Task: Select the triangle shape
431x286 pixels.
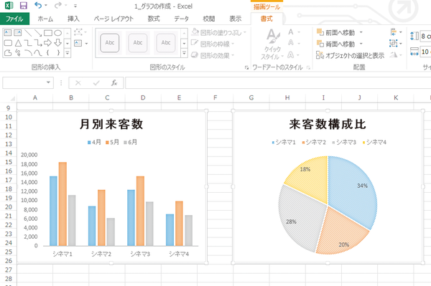Action: click(x=18, y=43)
